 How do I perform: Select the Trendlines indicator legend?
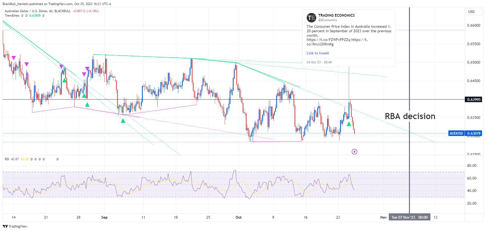[x=12, y=16]
